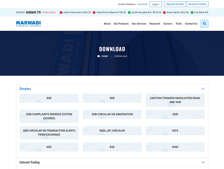224x169 pixels.
Task: Open SEBI Circular on Transaction Alerts
Action: [x=49, y=133]
